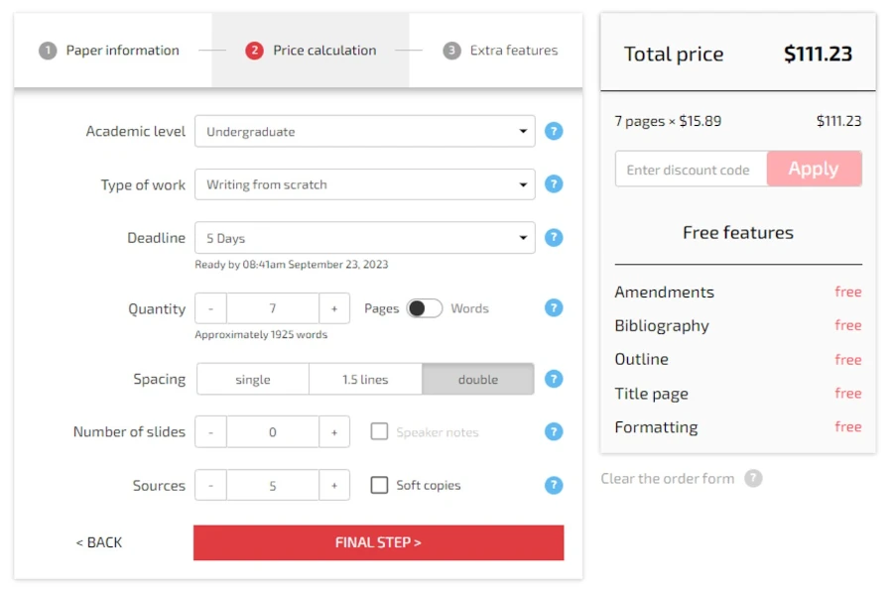Apply the discount code
This screenshot has height=589, width=893.
coord(814,169)
